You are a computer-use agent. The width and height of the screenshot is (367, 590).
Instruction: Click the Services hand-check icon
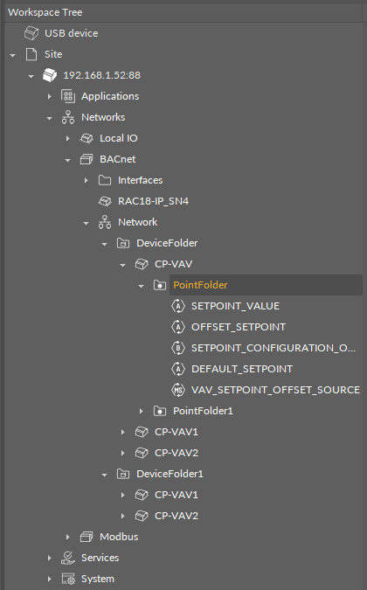(x=68, y=558)
